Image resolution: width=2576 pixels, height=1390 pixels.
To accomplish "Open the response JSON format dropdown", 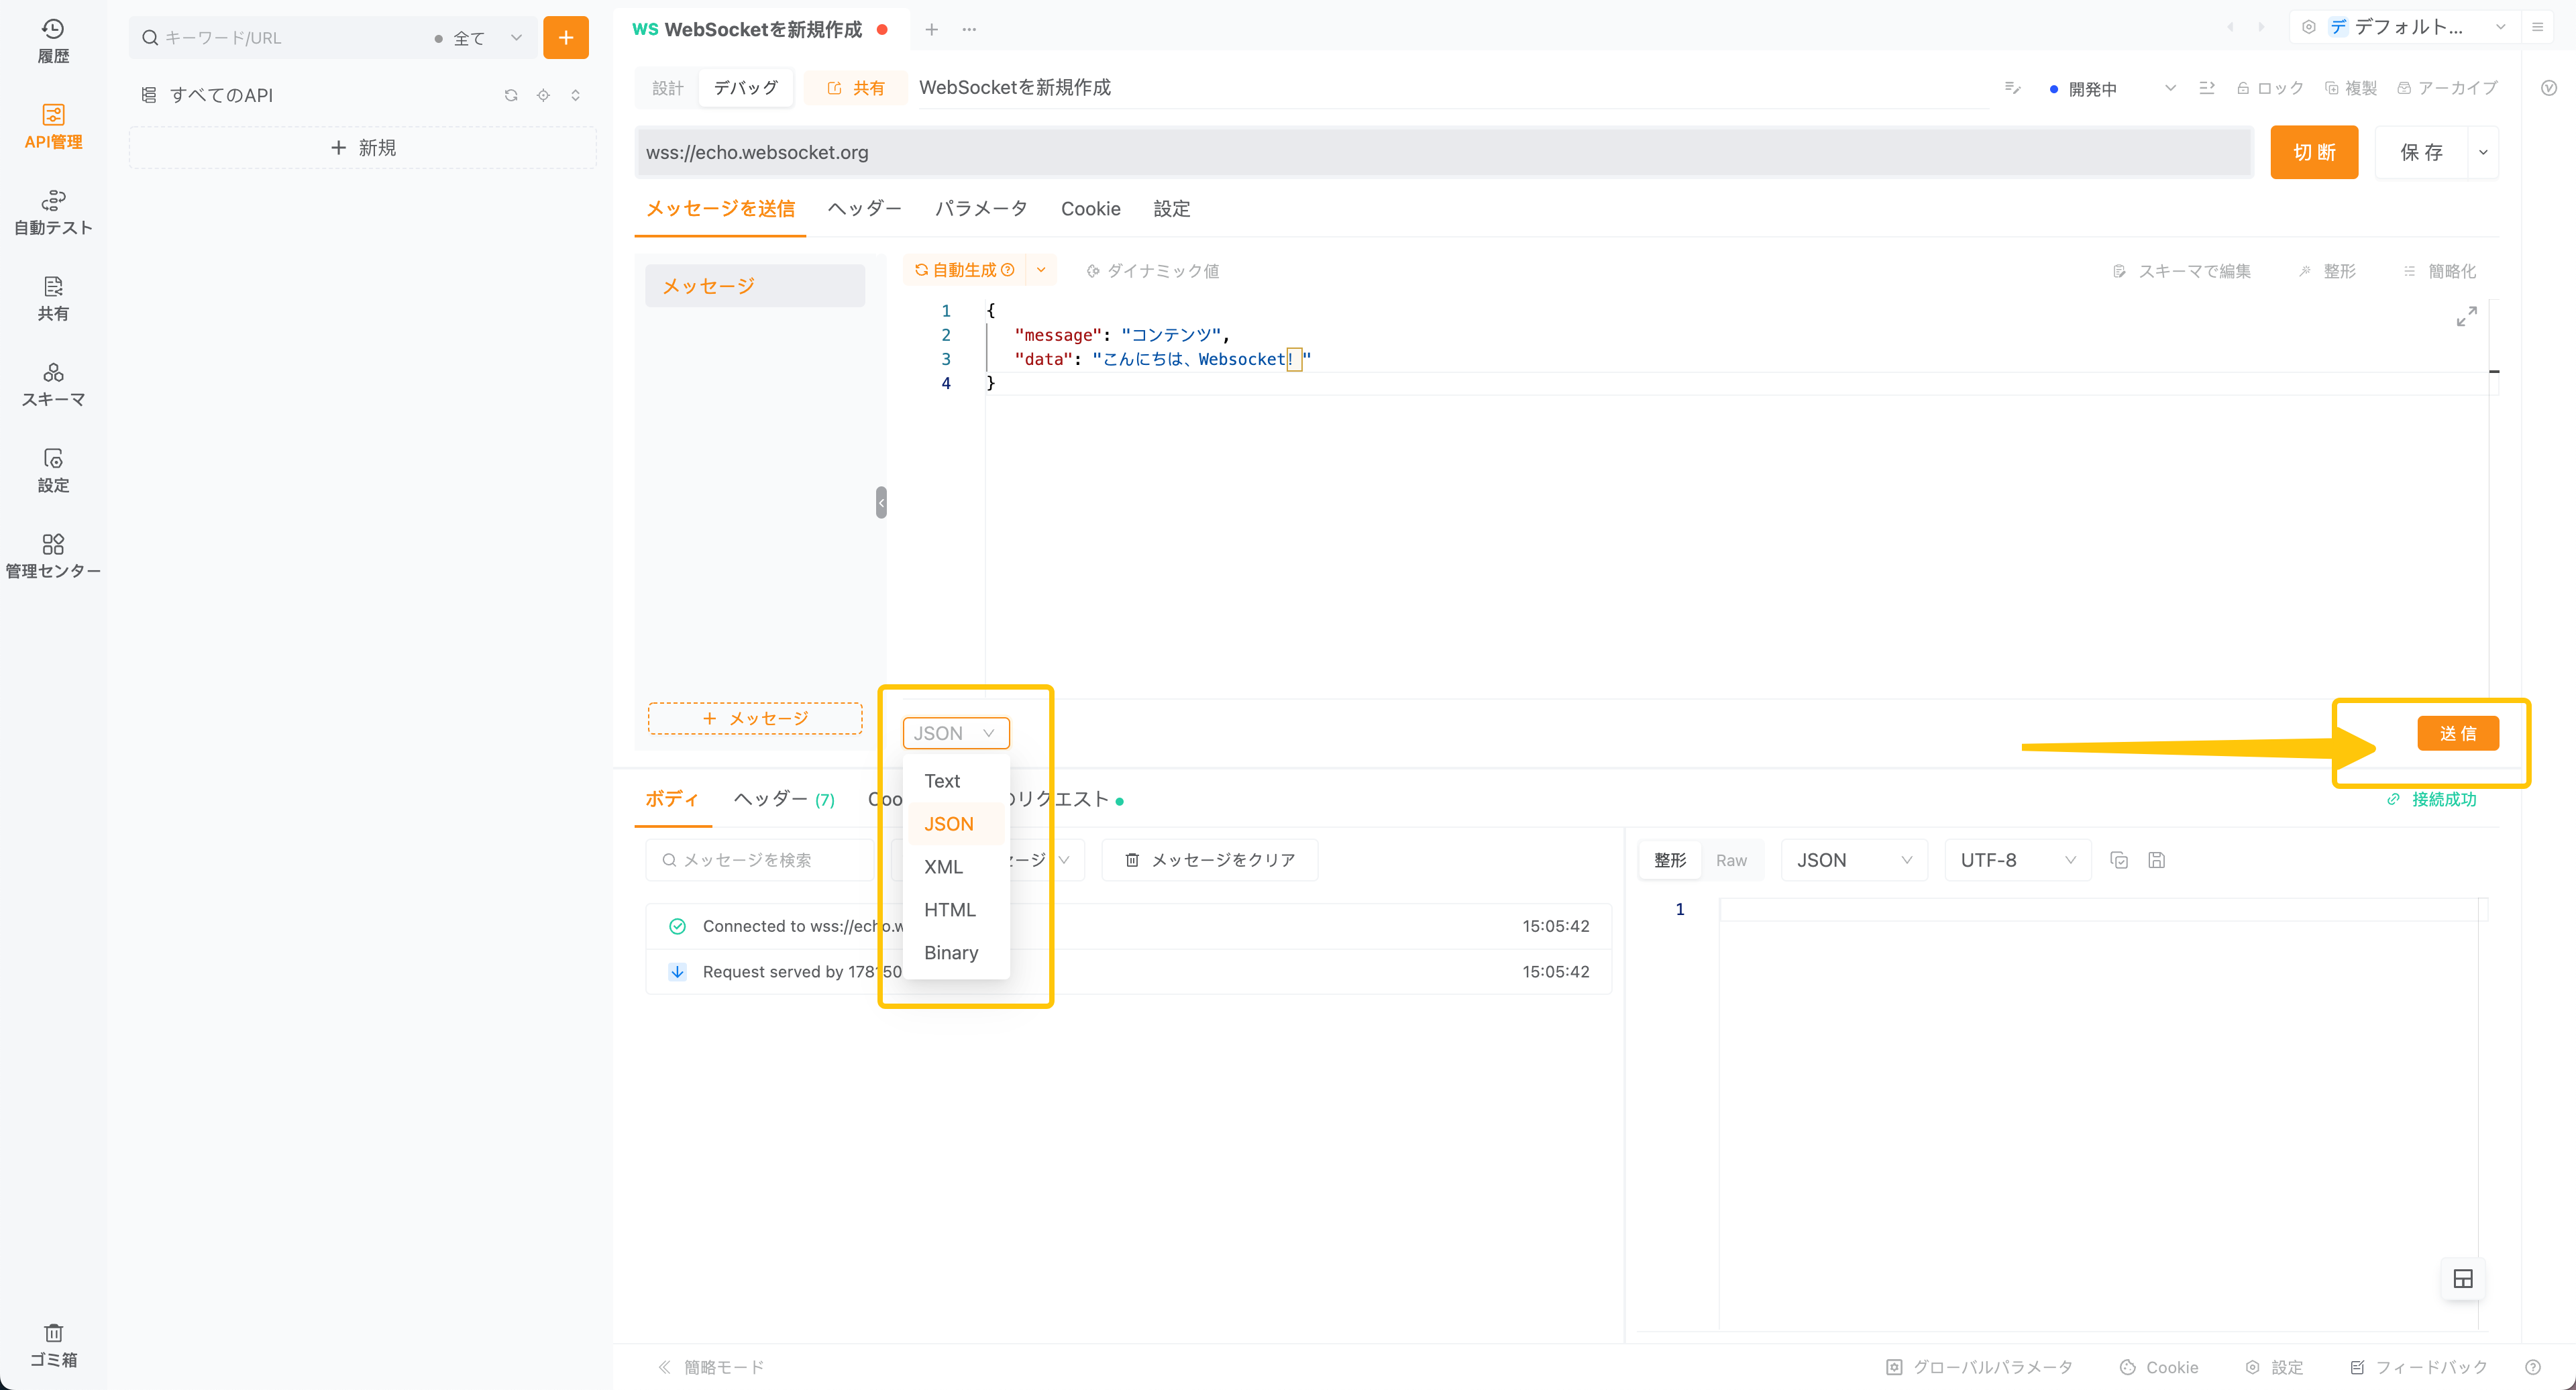I will [x=1854, y=860].
